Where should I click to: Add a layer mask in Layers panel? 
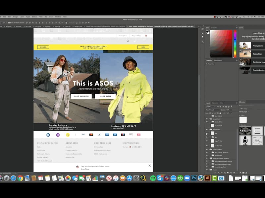222,173
